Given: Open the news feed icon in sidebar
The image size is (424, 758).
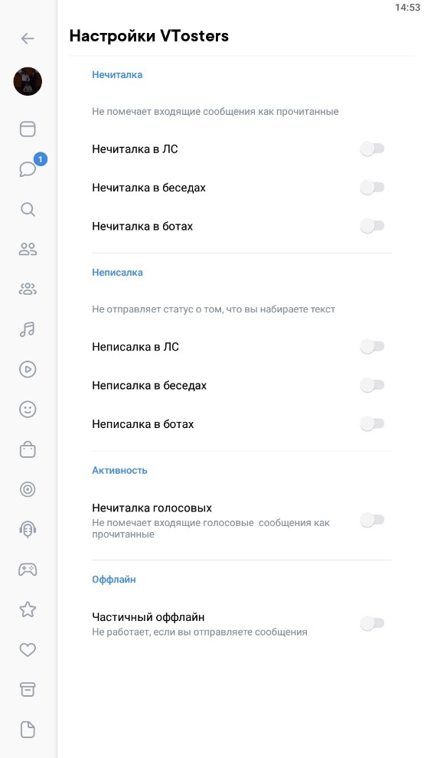Looking at the screenshot, I should (x=28, y=129).
